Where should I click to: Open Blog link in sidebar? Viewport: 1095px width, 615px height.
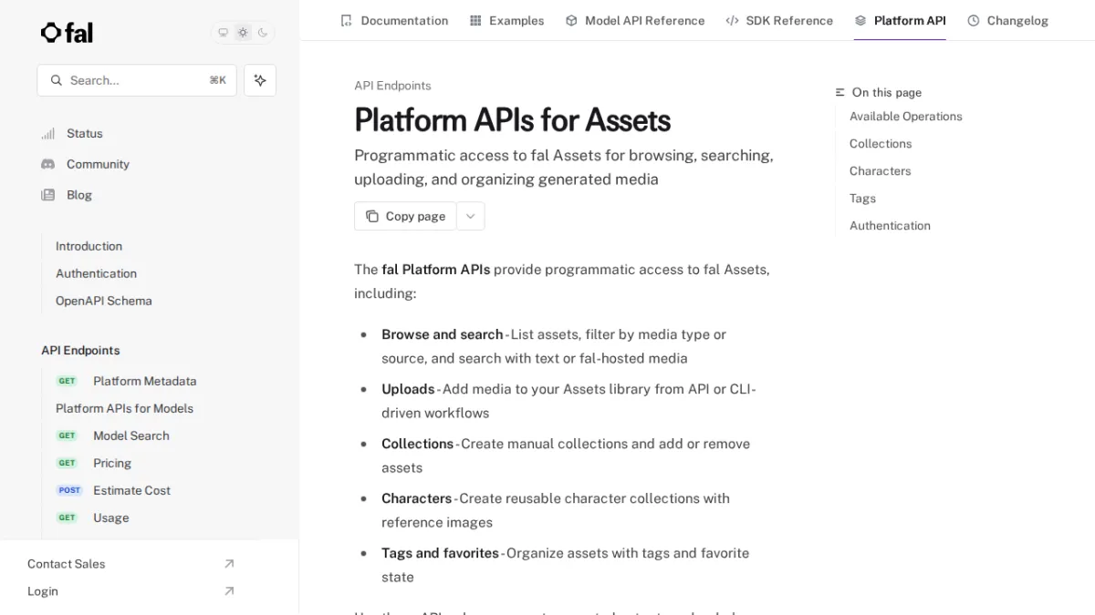(79, 195)
